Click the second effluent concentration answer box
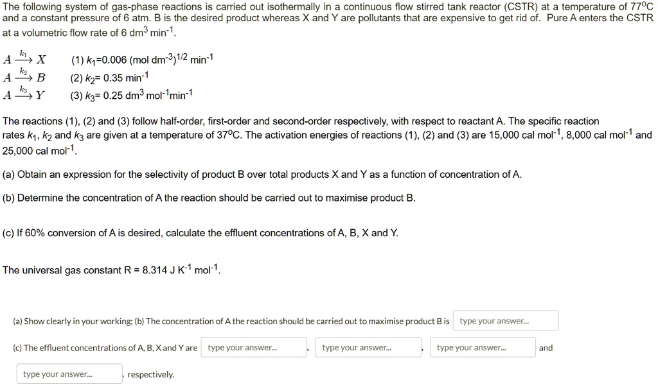Screen dimensions: 658x387 pos(368,347)
